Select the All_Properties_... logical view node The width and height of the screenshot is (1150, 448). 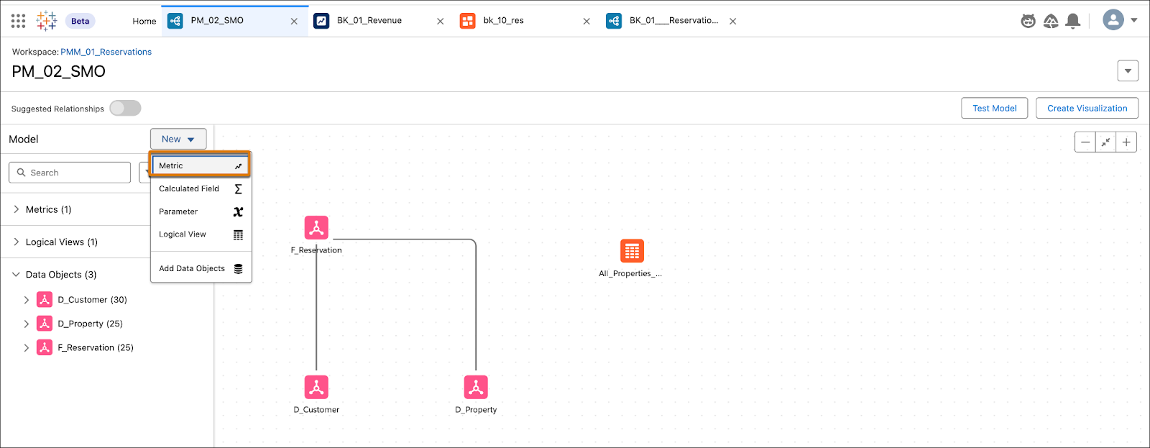[x=632, y=251]
